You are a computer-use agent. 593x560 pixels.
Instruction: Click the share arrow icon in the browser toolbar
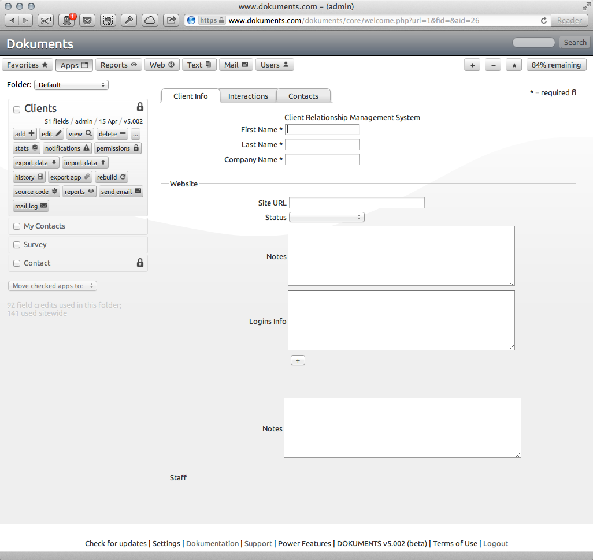click(x=171, y=20)
